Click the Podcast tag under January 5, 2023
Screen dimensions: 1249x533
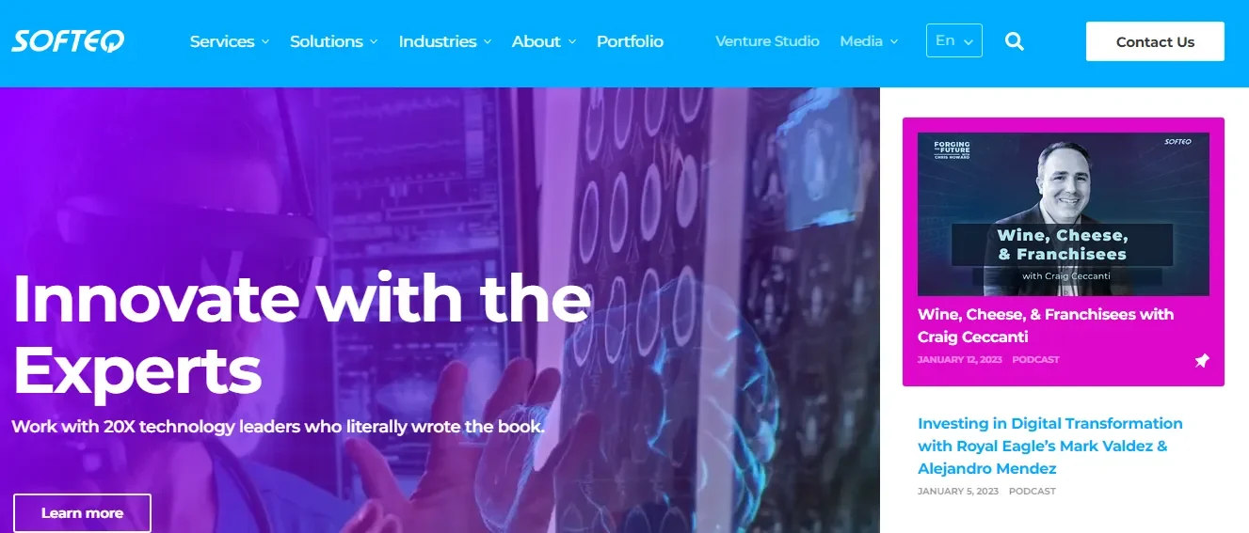pos(1033,492)
